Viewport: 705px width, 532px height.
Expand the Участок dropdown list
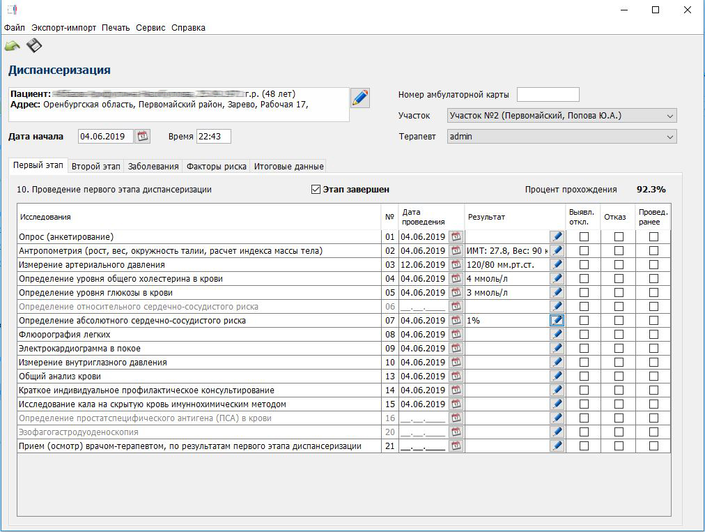[x=669, y=116]
